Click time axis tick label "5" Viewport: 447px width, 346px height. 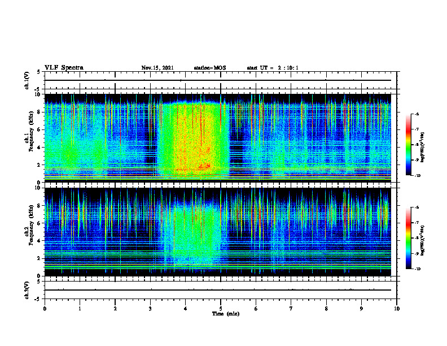[221, 309]
